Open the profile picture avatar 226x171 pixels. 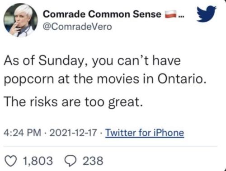[x=21, y=20]
